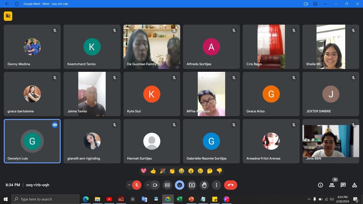
Task: Turn on captions with CC button
Action: pos(167,185)
